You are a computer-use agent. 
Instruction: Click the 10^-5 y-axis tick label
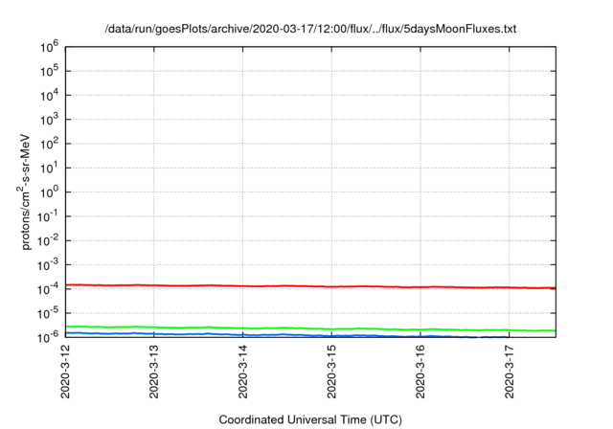[x=48, y=313]
